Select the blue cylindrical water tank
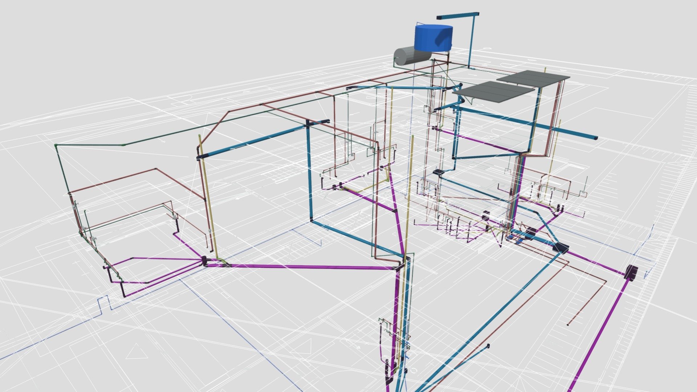Screen dimensions: 697x392 [434, 38]
